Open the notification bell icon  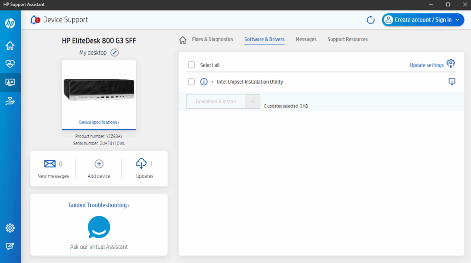pos(34,20)
